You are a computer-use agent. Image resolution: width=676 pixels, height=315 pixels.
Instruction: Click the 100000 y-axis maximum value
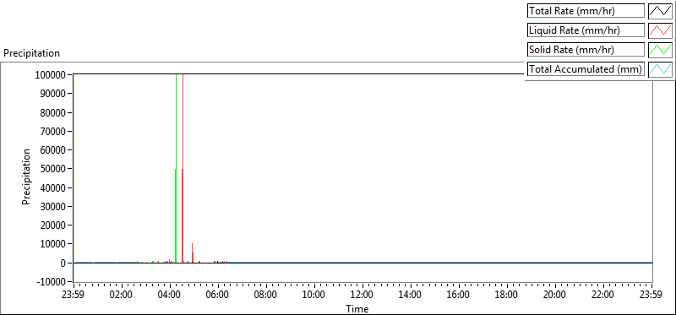tap(51, 75)
